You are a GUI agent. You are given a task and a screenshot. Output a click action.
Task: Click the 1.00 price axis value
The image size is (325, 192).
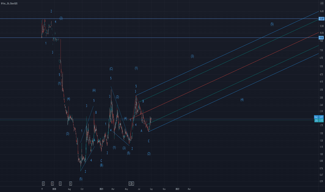click(x=322, y=154)
